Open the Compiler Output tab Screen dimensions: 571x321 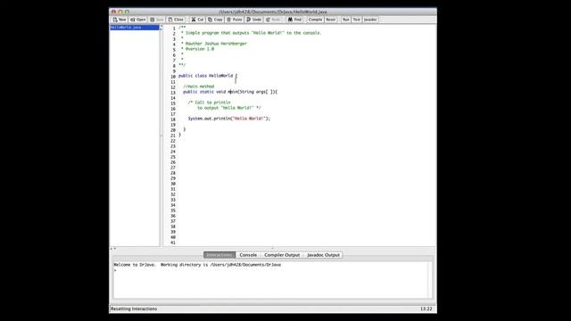282,255
